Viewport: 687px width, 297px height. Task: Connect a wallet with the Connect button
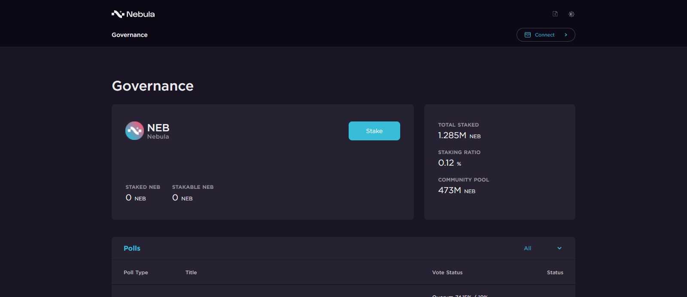coord(546,35)
